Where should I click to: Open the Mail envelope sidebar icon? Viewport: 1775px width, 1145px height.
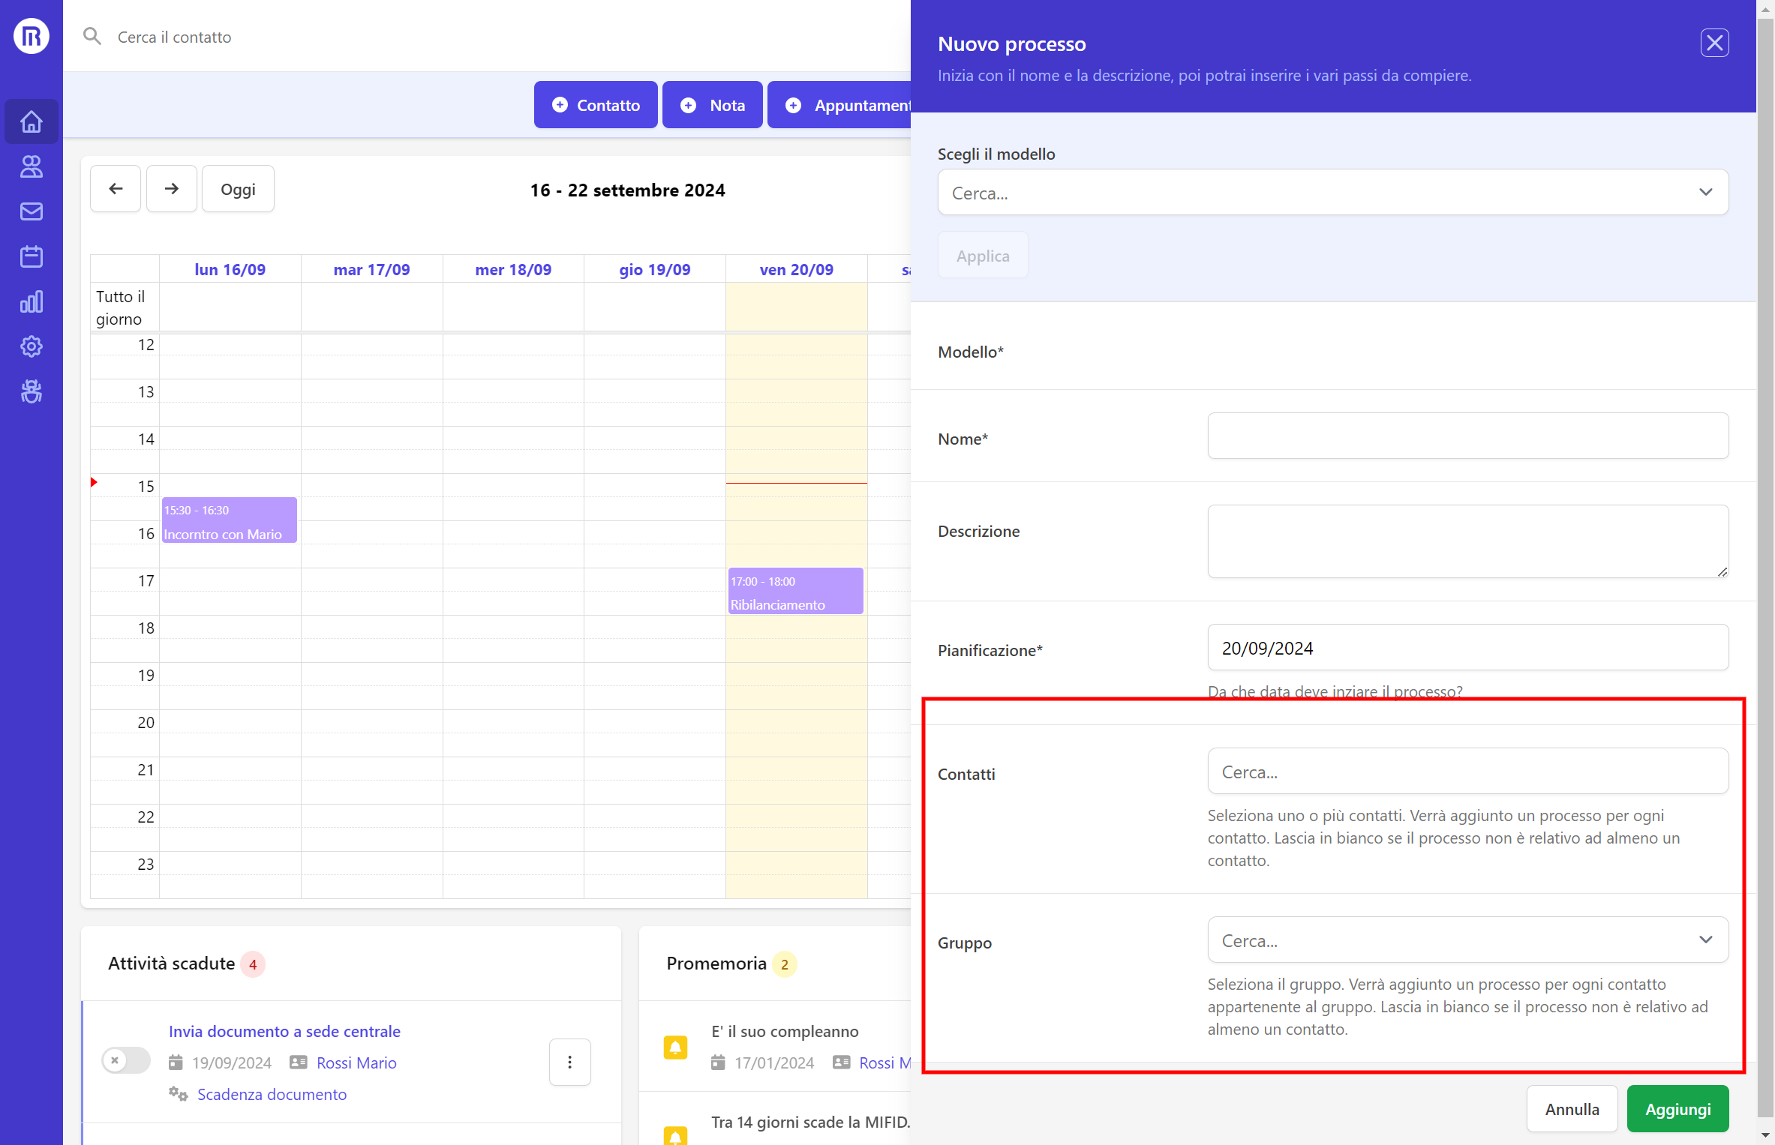(x=31, y=211)
